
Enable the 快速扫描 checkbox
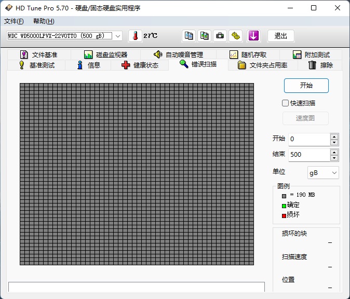click(285, 103)
